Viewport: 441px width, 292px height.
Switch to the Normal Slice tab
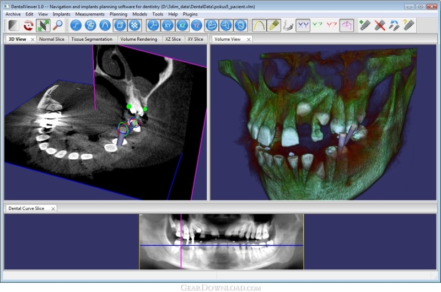point(52,39)
